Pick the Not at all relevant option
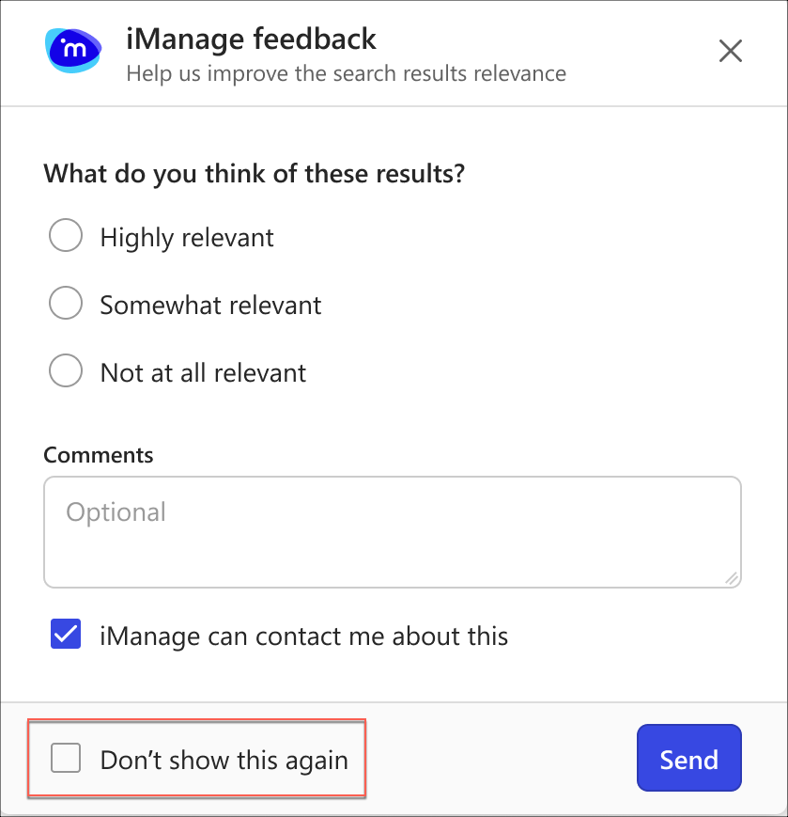Viewport: 788px width, 817px height. (x=66, y=371)
